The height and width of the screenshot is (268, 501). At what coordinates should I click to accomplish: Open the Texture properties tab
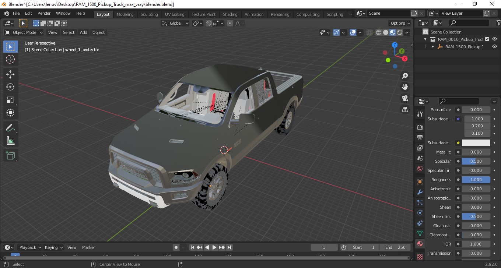[420, 257]
